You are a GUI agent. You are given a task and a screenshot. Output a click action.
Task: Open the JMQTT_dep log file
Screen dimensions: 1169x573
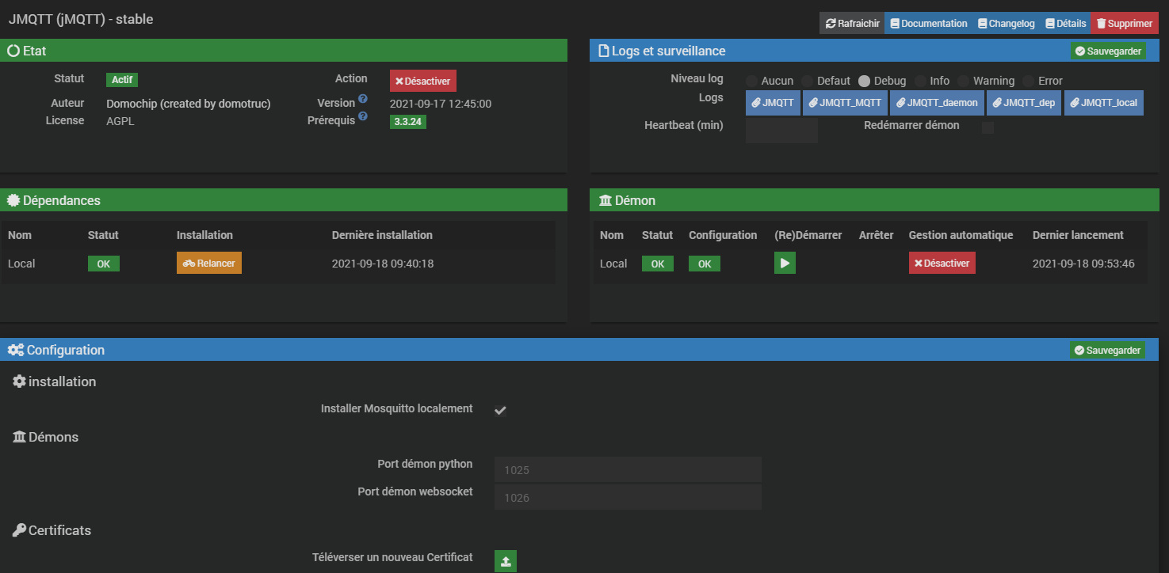[1024, 103]
